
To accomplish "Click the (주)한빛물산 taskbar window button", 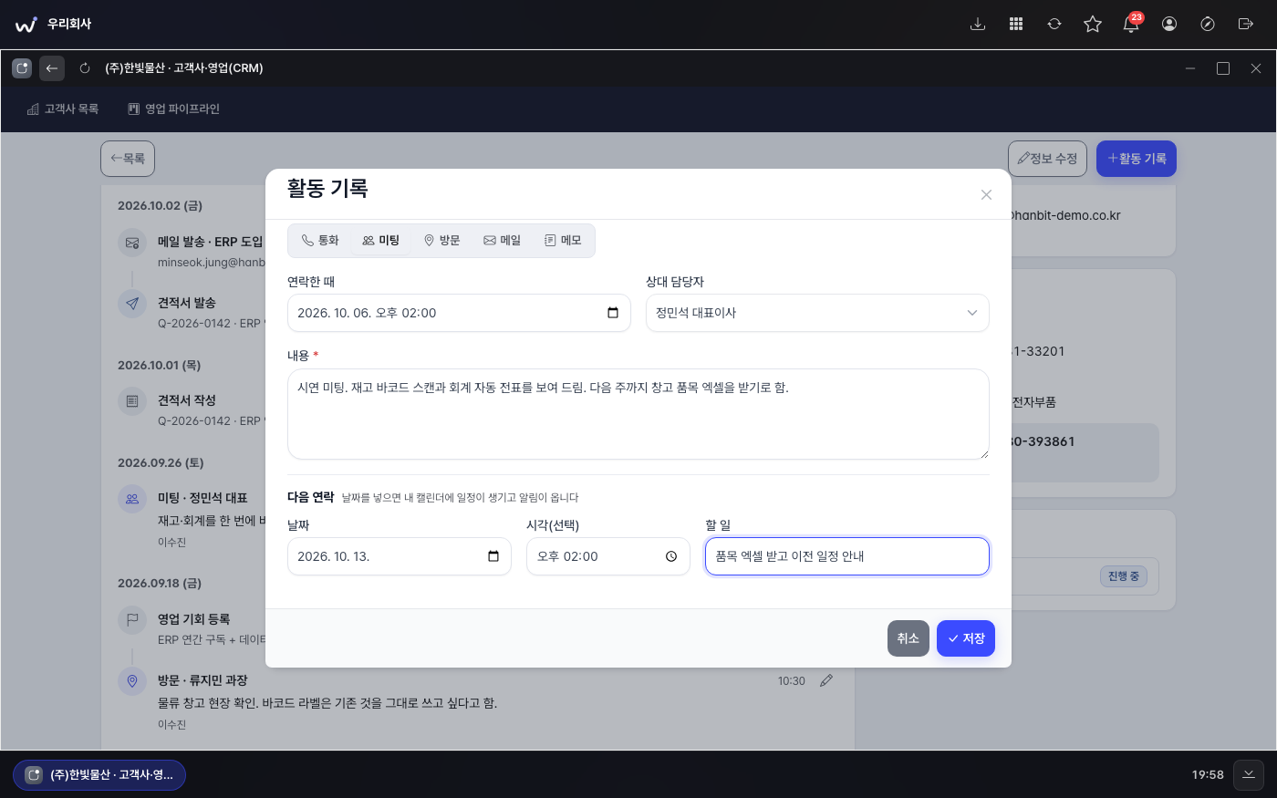I will point(99,775).
